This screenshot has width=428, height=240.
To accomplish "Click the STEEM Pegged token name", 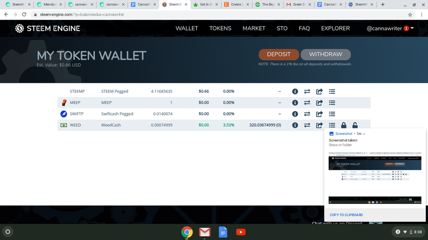I will click(x=114, y=92).
